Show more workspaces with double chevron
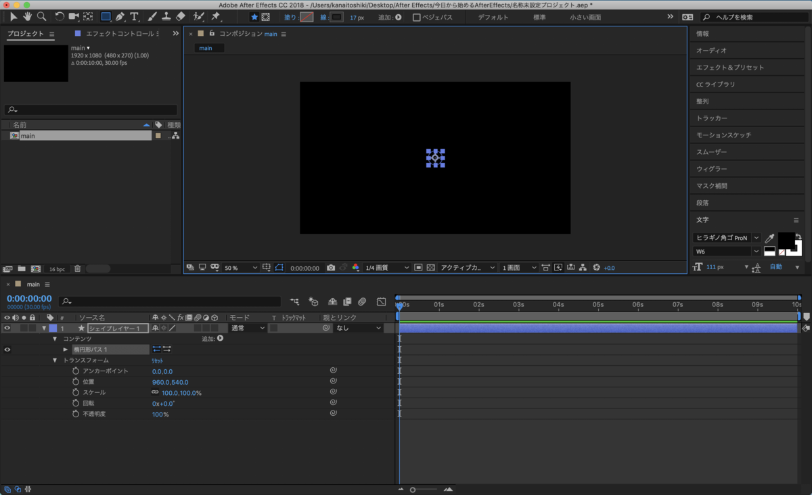812x495 pixels. click(x=670, y=17)
